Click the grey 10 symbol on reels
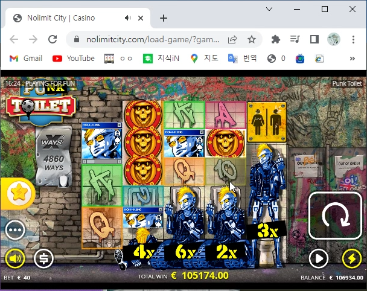 point(225,171)
